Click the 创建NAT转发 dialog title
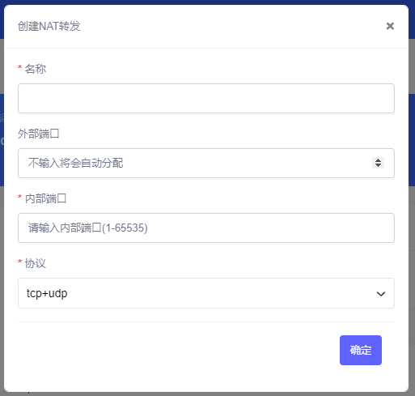The width and height of the screenshot is (415, 396). (x=49, y=26)
